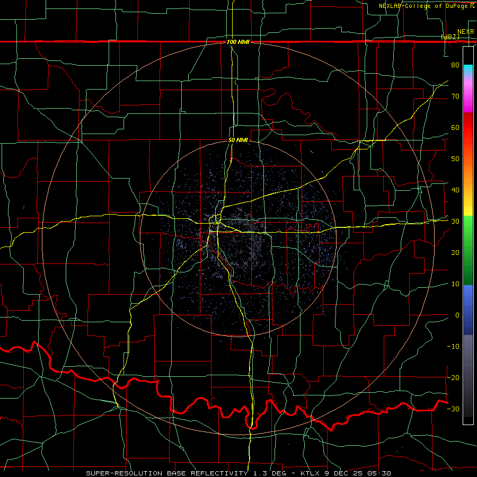Image resolution: width=477 pixels, height=477 pixels.
Task: Click the 80 value on the dBZ scale
Action: pyautogui.click(x=455, y=65)
